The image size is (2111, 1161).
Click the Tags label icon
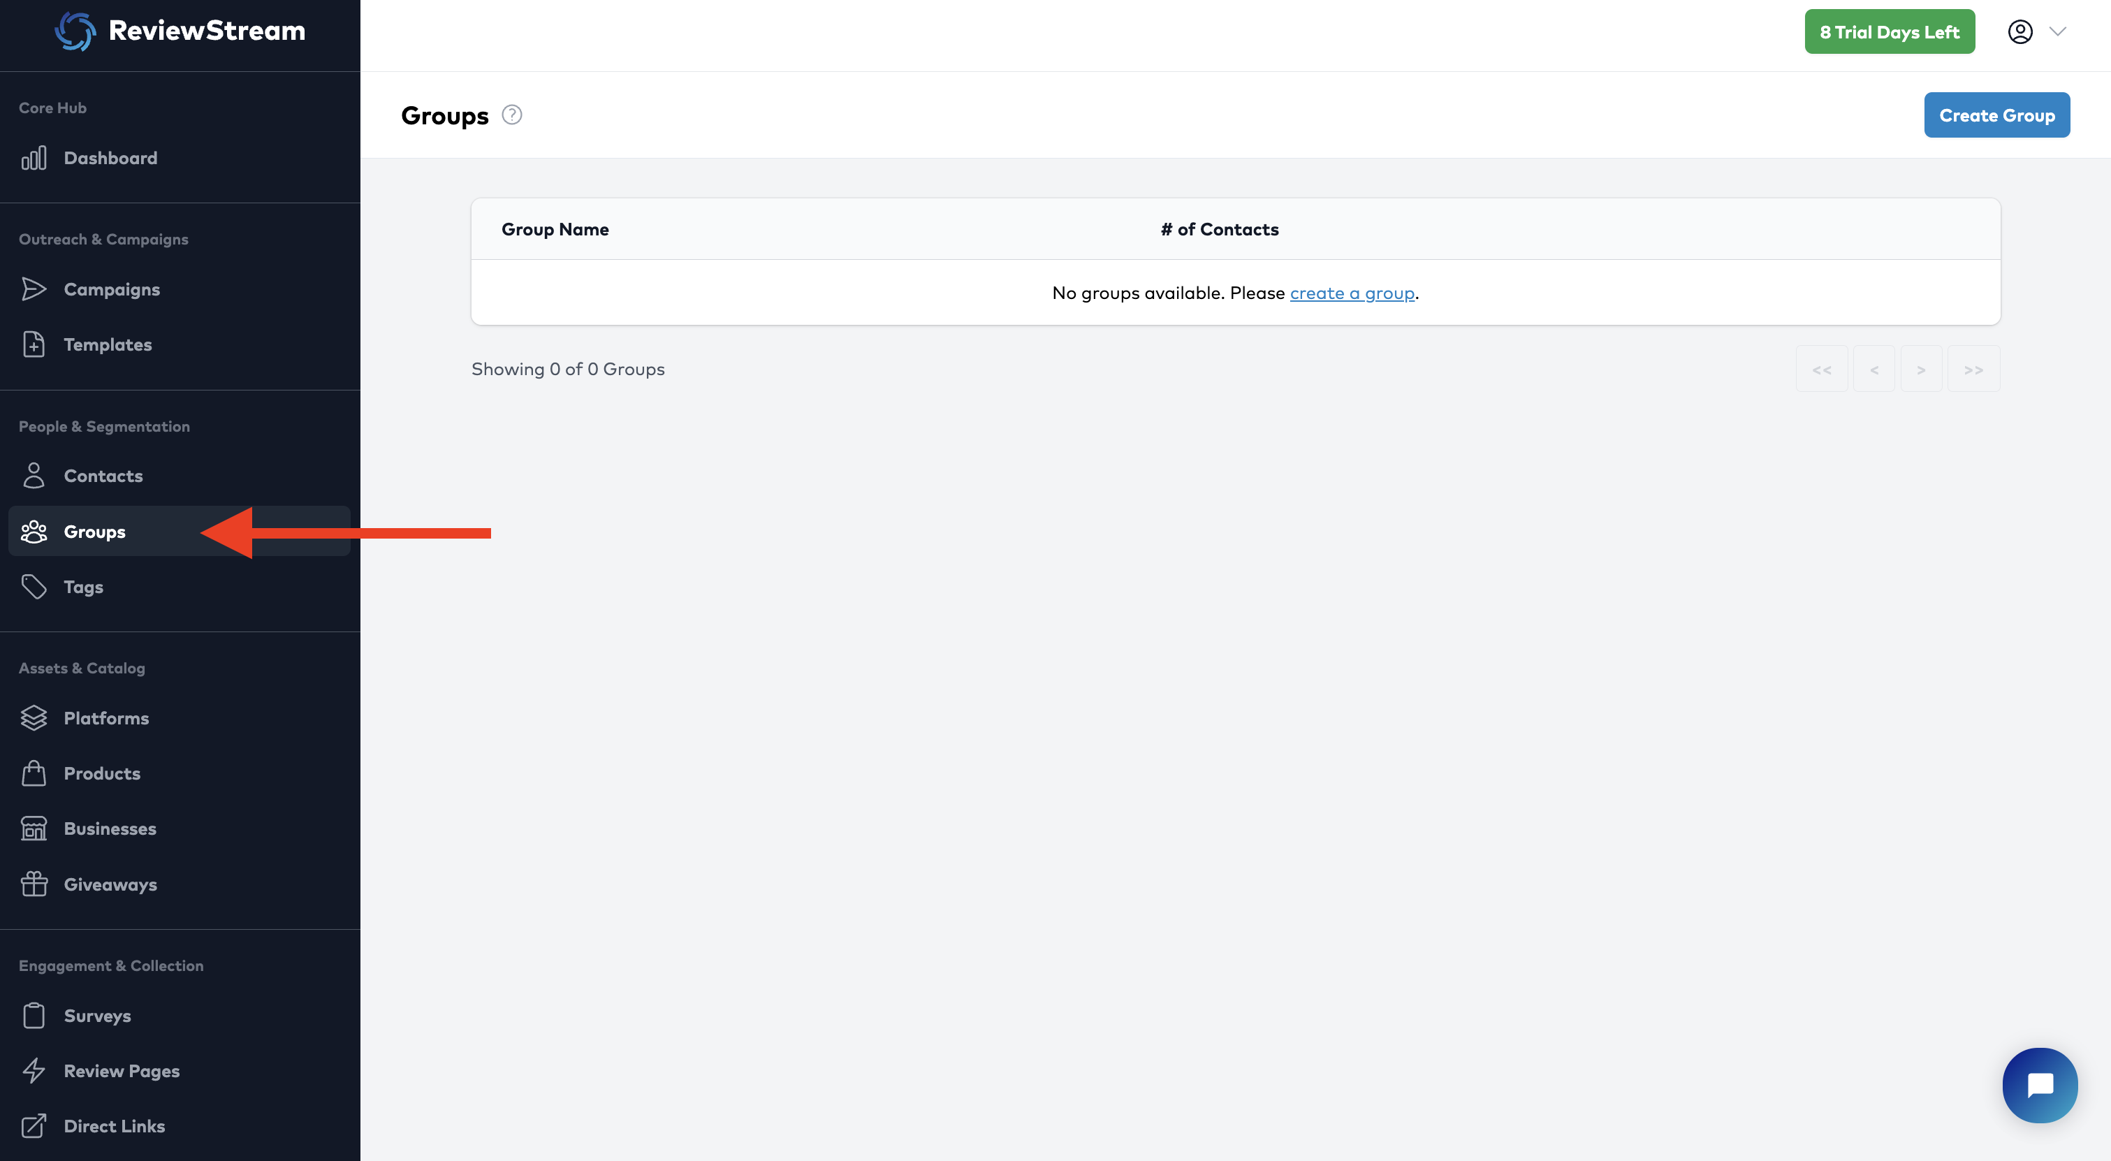point(34,587)
